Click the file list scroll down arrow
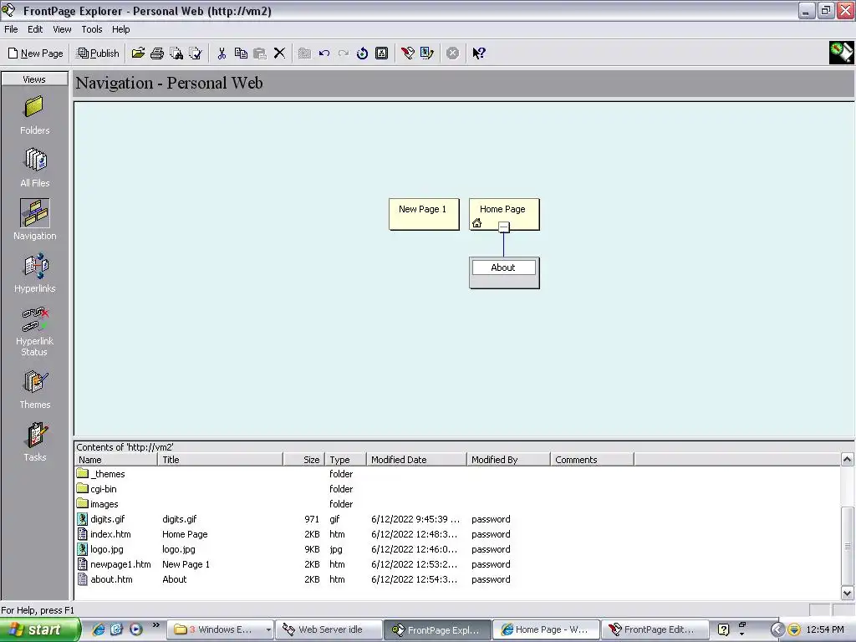 click(848, 593)
